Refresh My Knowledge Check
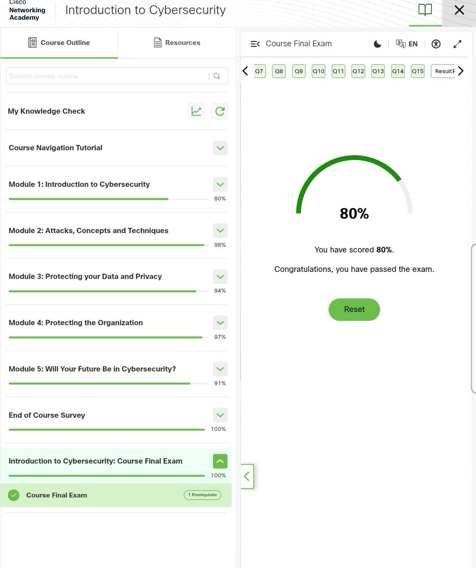The width and height of the screenshot is (476, 568). pyautogui.click(x=220, y=111)
